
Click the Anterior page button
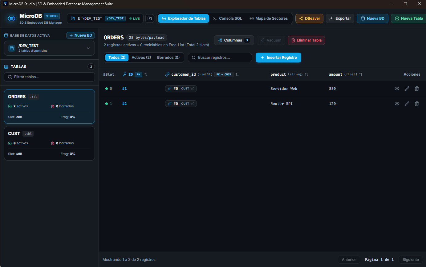(x=349, y=260)
